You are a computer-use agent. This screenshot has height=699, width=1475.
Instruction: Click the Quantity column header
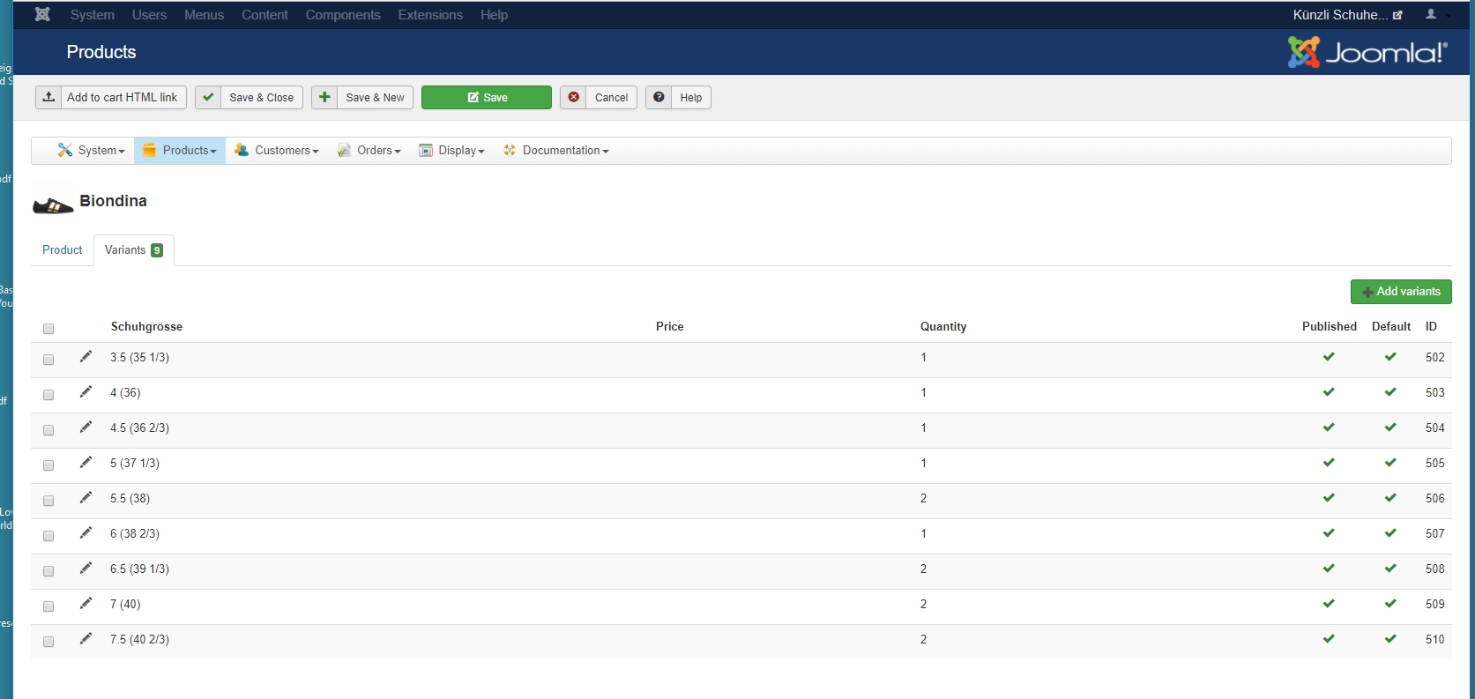[943, 326]
